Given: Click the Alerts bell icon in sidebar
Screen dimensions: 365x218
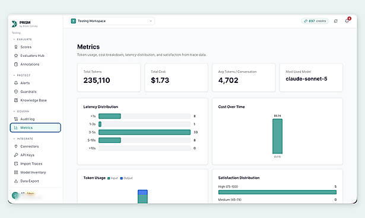Looking at the screenshot, I should 16,83.
